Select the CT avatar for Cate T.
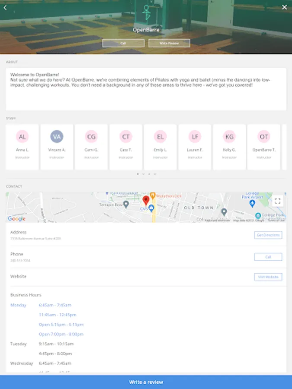This screenshot has width=292, height=389. [x=126, y=137]
